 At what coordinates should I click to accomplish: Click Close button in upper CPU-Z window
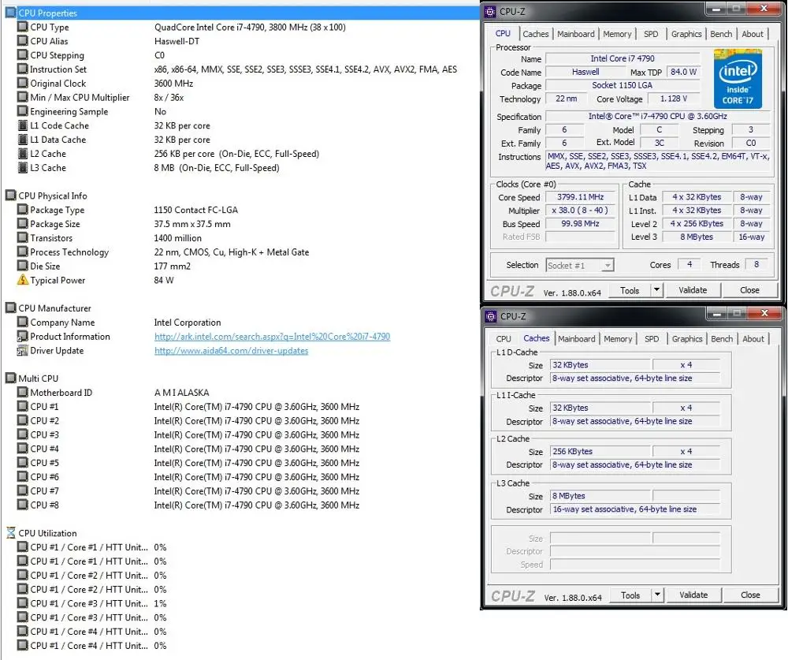750,290
